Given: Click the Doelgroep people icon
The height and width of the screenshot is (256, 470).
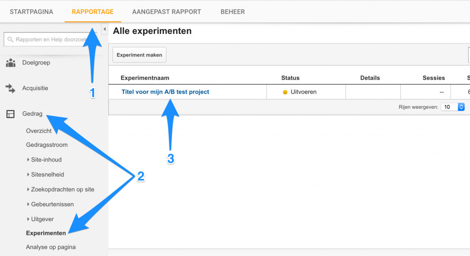Looking at the screenshot, I should pos(10,63).
